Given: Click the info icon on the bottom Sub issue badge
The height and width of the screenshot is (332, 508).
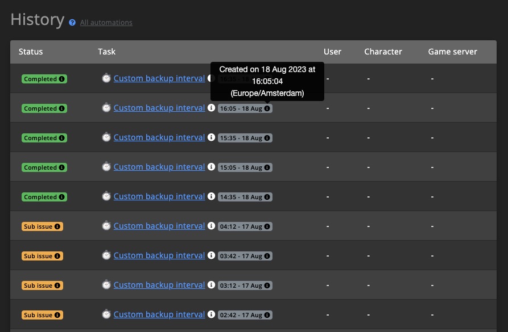Looking at the screenshot, I should 57,315.
